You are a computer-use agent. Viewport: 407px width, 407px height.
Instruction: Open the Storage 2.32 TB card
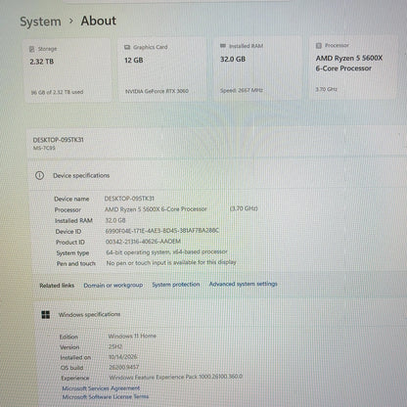coord(68,70)
